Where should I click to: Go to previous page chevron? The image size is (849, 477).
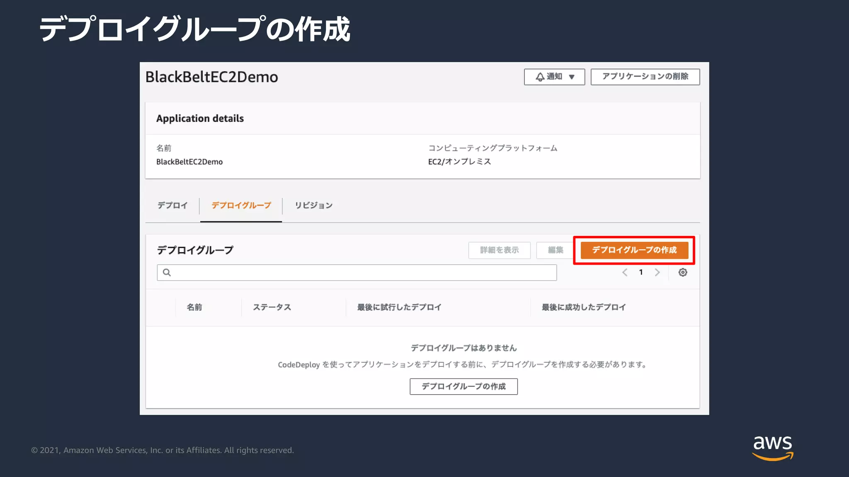(625, 272)
